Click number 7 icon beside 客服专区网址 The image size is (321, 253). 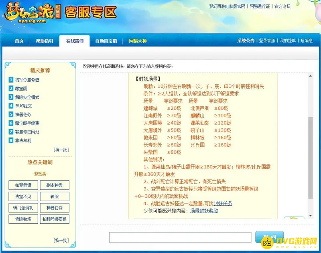click(11, 132)
